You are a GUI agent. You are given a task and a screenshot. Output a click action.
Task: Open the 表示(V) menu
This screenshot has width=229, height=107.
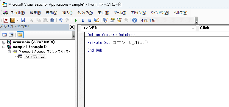point(52,13)
